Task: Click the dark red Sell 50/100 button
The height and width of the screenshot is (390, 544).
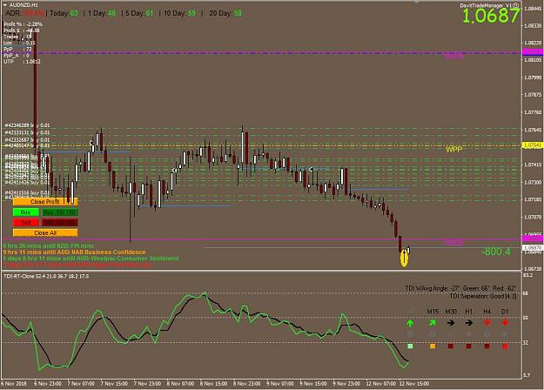Action: pos(60,222)
